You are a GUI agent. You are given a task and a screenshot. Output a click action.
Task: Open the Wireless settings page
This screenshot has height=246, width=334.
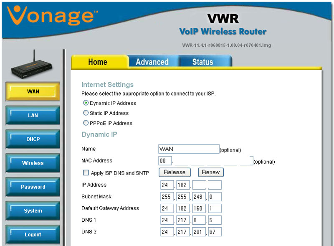click(32, 163)
